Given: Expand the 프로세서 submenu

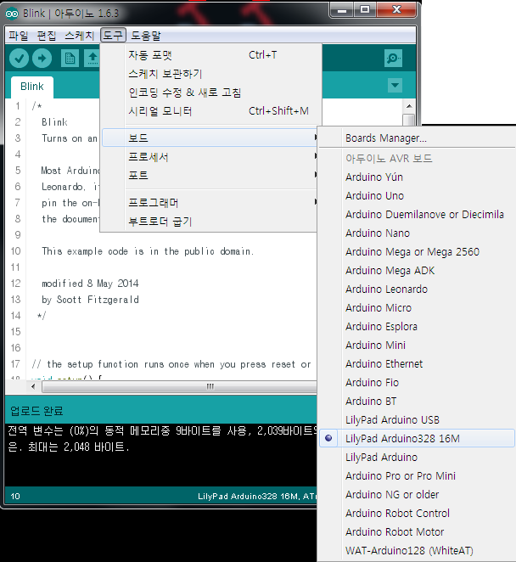Looking at the screenshot, I should pos(210,156).
